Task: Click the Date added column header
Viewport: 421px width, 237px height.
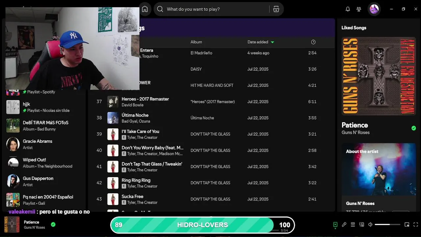Action: point(258,42)
